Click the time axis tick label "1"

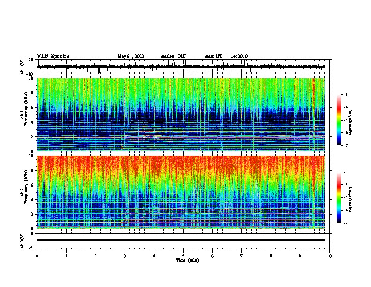(66, 256)
